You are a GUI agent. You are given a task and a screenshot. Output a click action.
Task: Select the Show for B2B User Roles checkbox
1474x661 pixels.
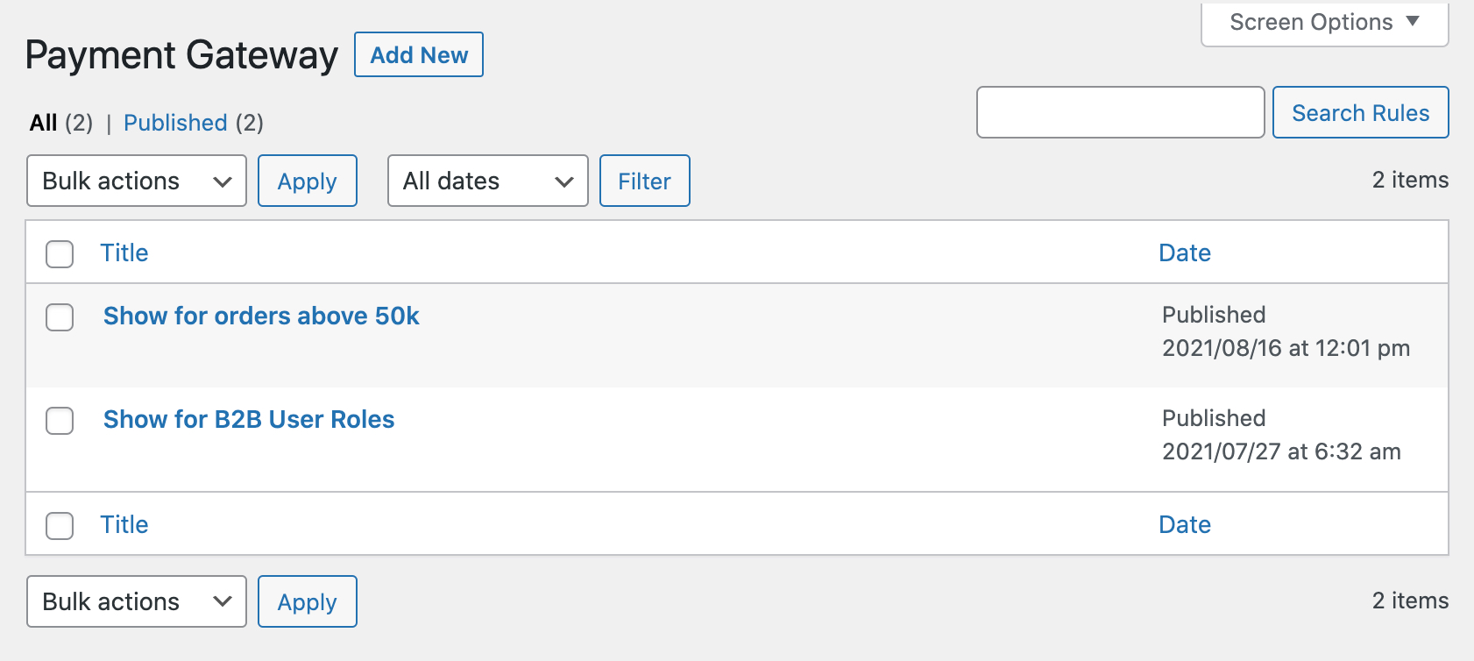click(60, 421)
